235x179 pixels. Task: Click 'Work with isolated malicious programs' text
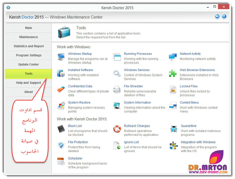201,133
